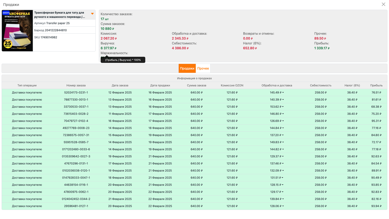Expand the orange product dropdown arrow
The width and height of the screenshot is (389, 219).
92,14
